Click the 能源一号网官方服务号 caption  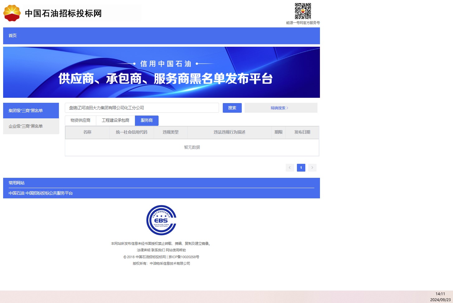coord(303,23)
